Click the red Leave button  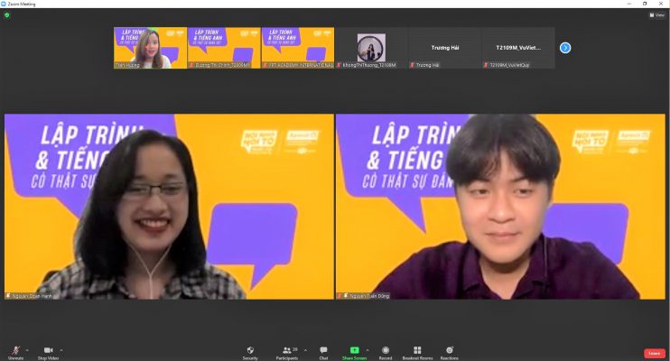654,353
